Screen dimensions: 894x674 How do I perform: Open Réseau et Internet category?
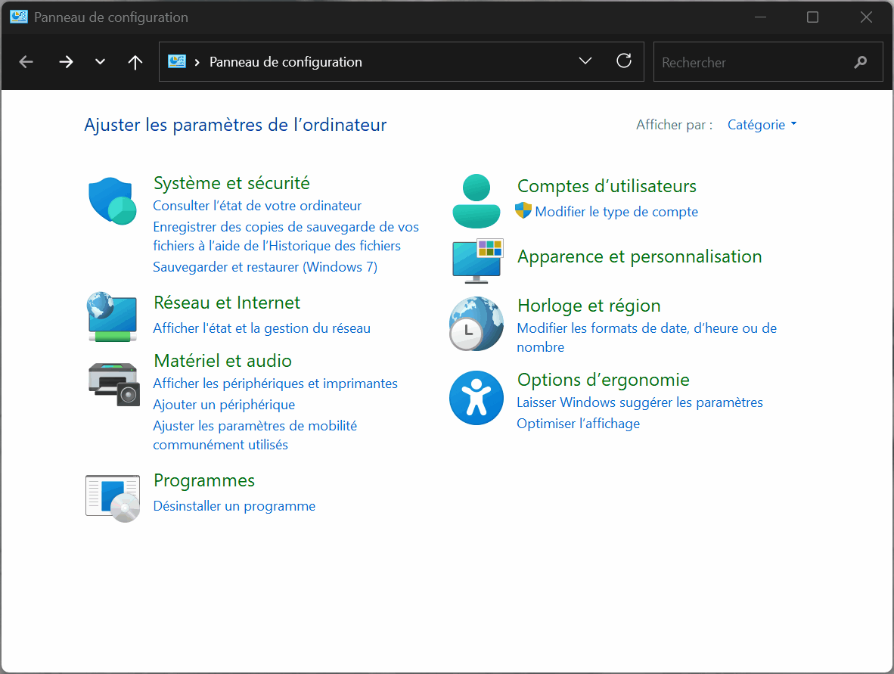[x=227, y=303]
